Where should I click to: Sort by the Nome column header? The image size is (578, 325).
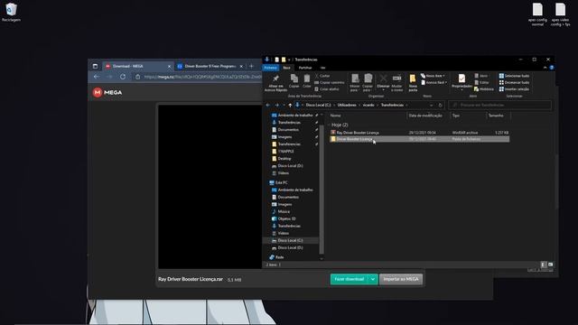pos(335,116)
